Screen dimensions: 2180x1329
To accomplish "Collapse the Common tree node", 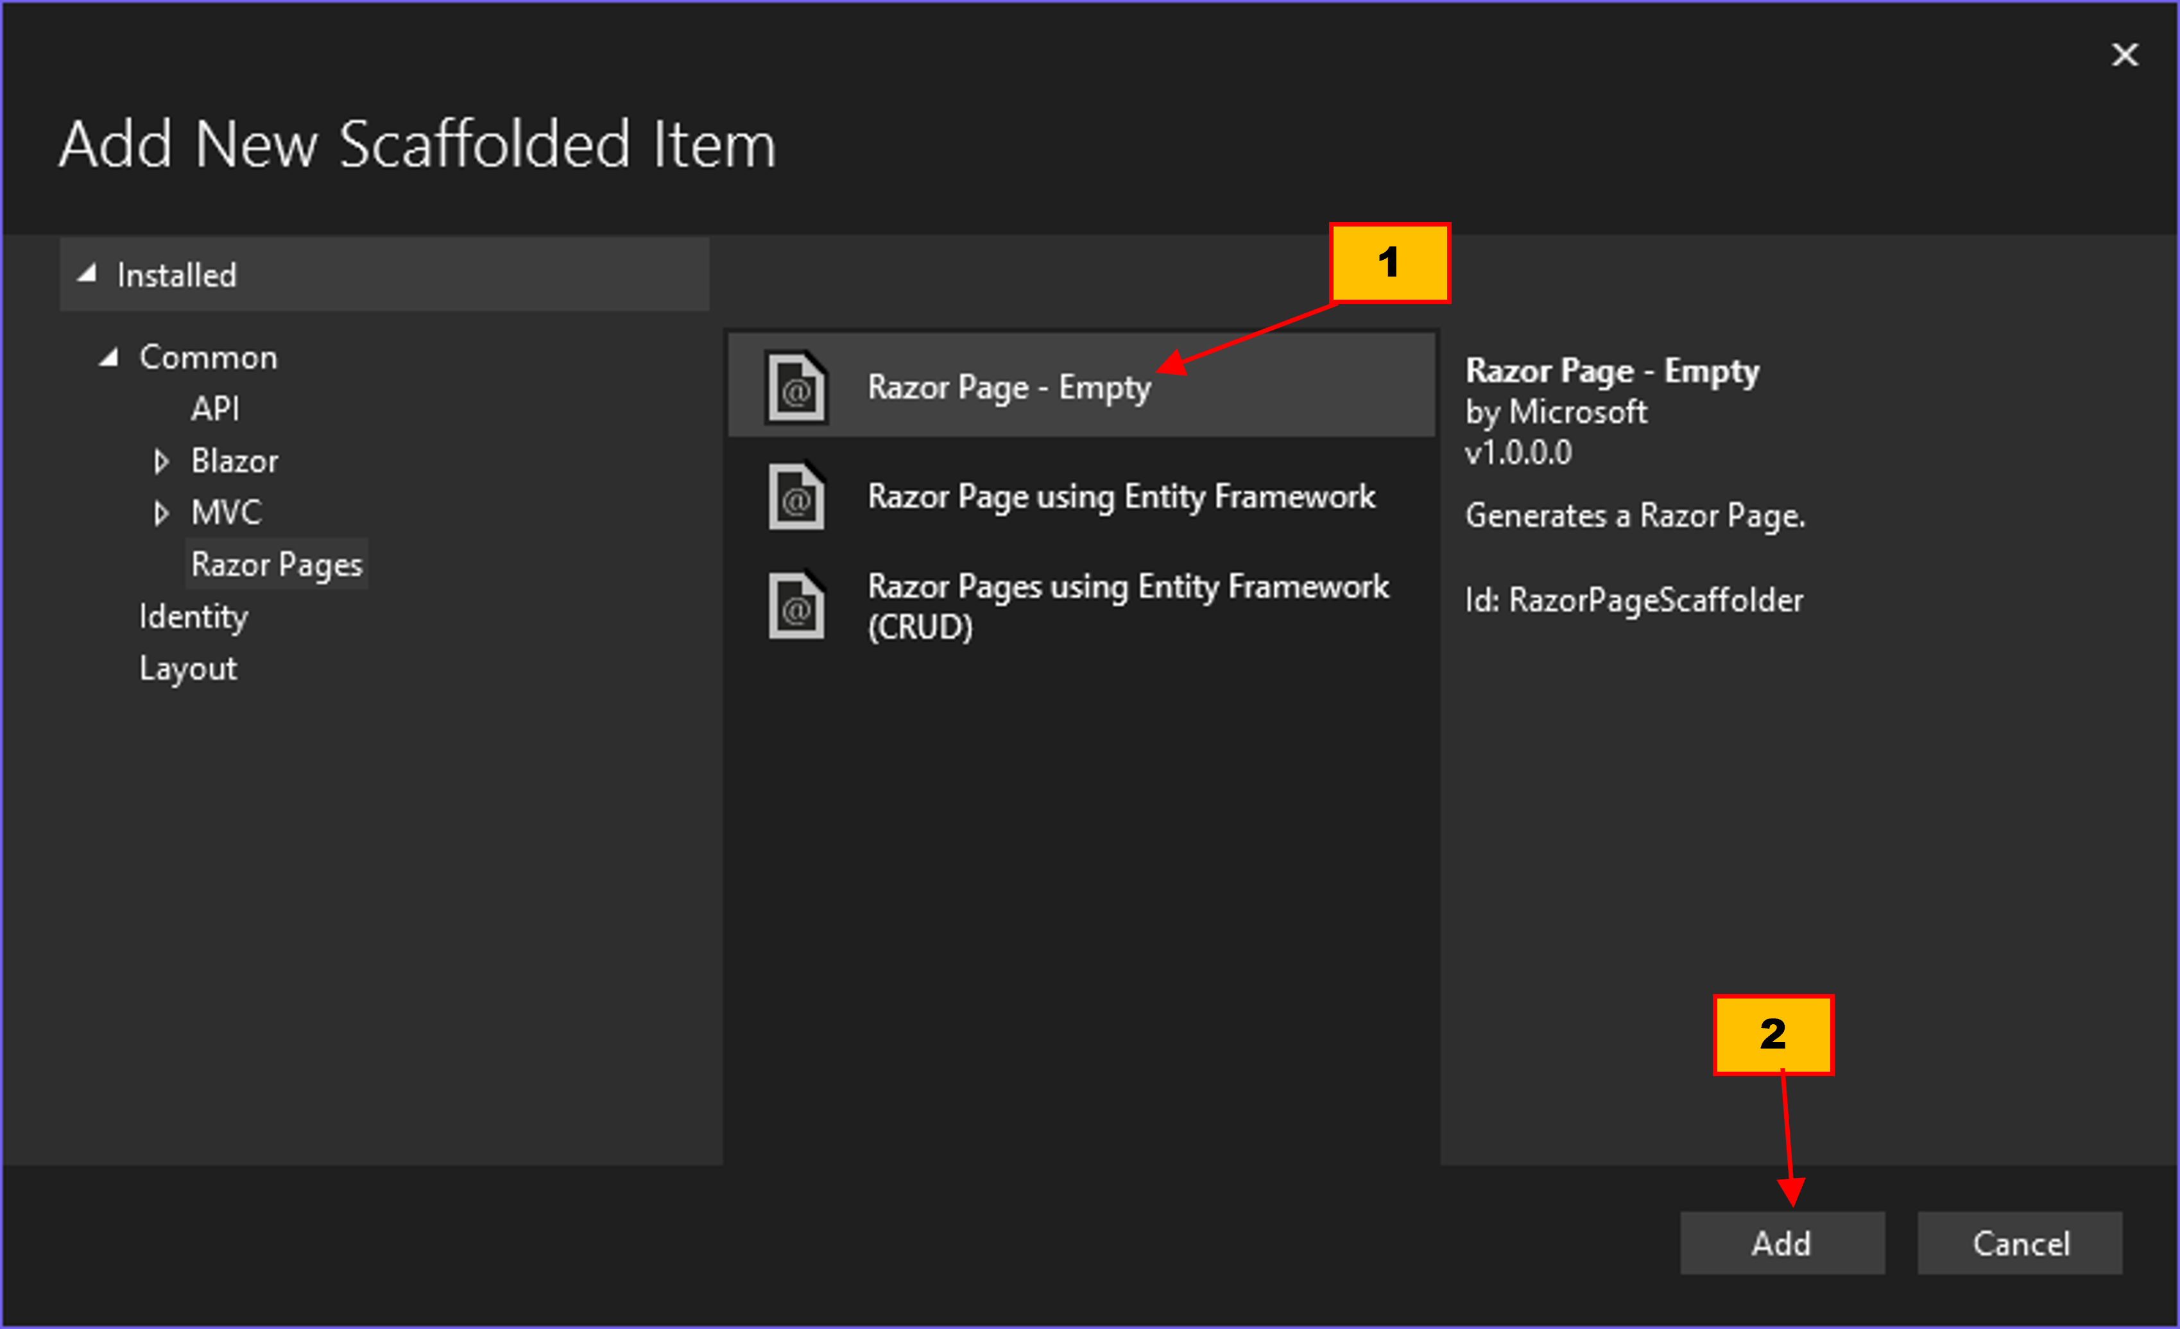I will point(109,357).
